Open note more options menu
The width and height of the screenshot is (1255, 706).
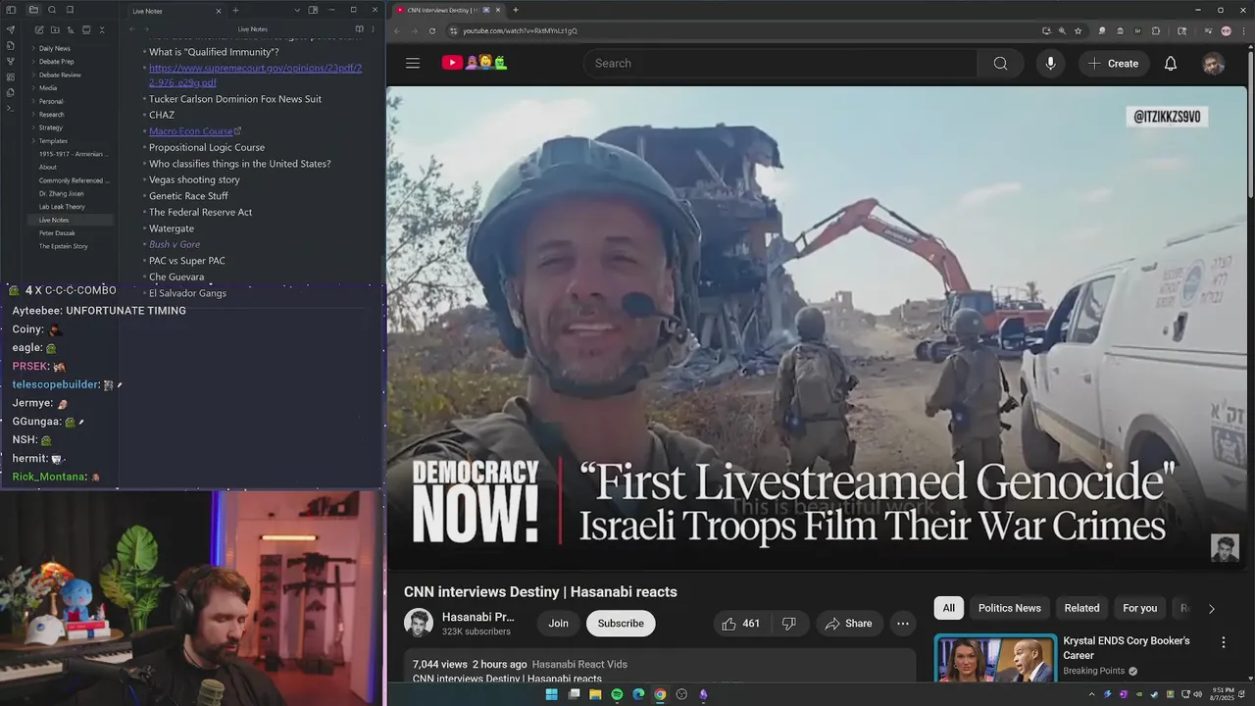tap(375, 29)
